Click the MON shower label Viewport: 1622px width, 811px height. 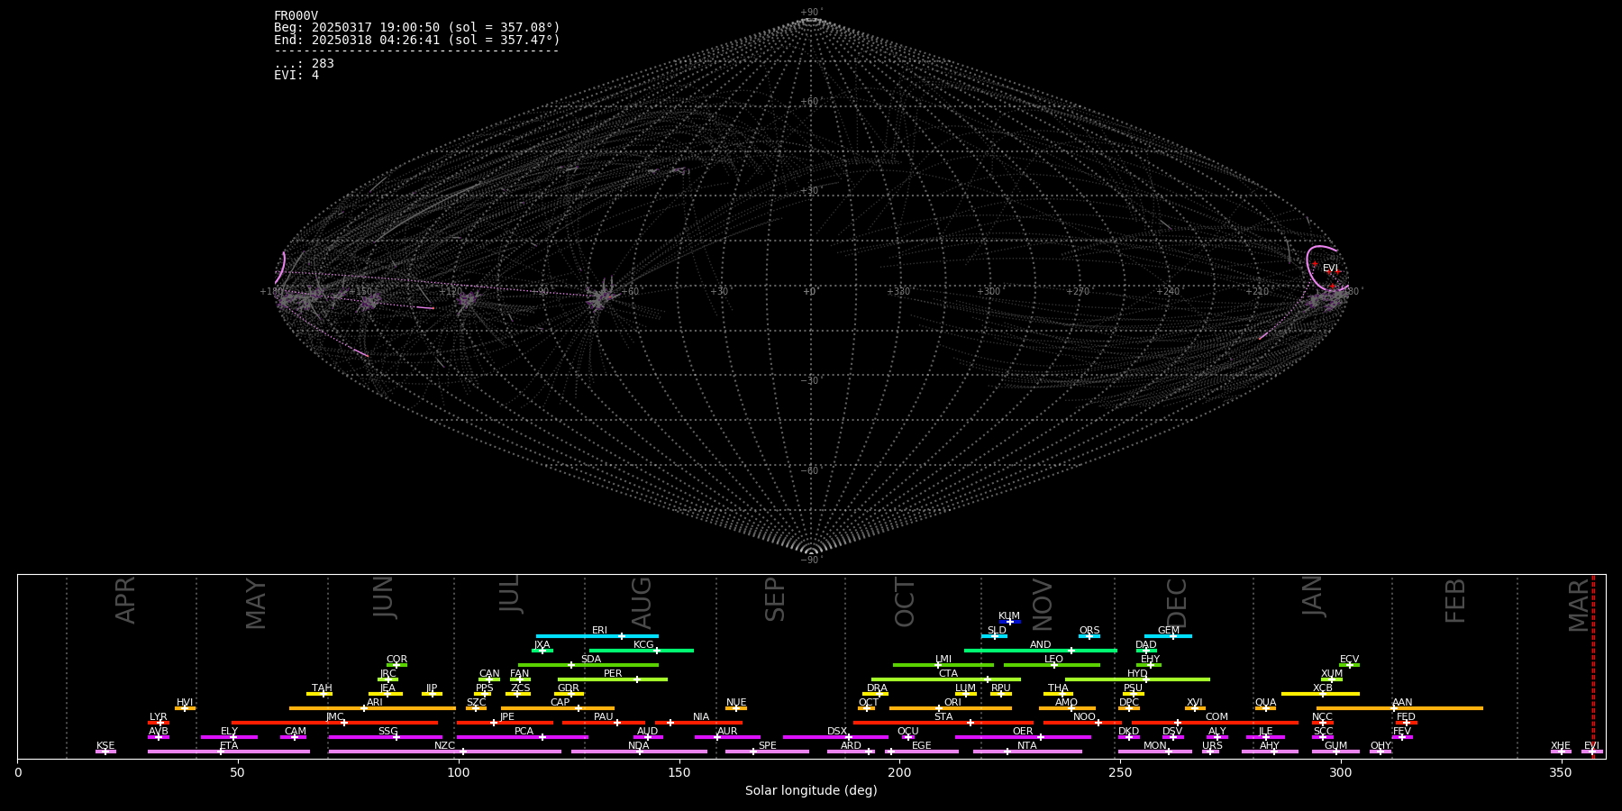(x=1155, y=746)
